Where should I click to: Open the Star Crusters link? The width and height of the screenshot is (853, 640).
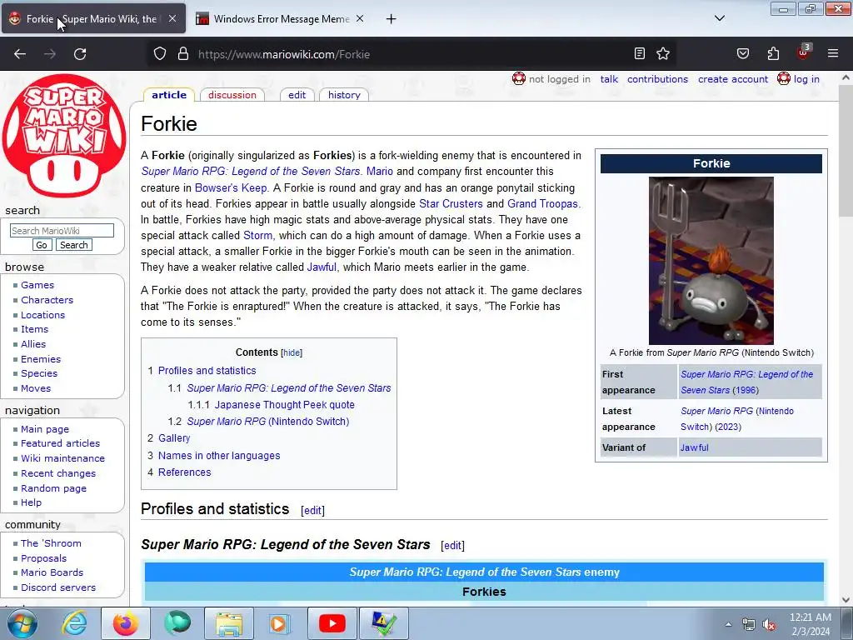[x=451, y=203]
